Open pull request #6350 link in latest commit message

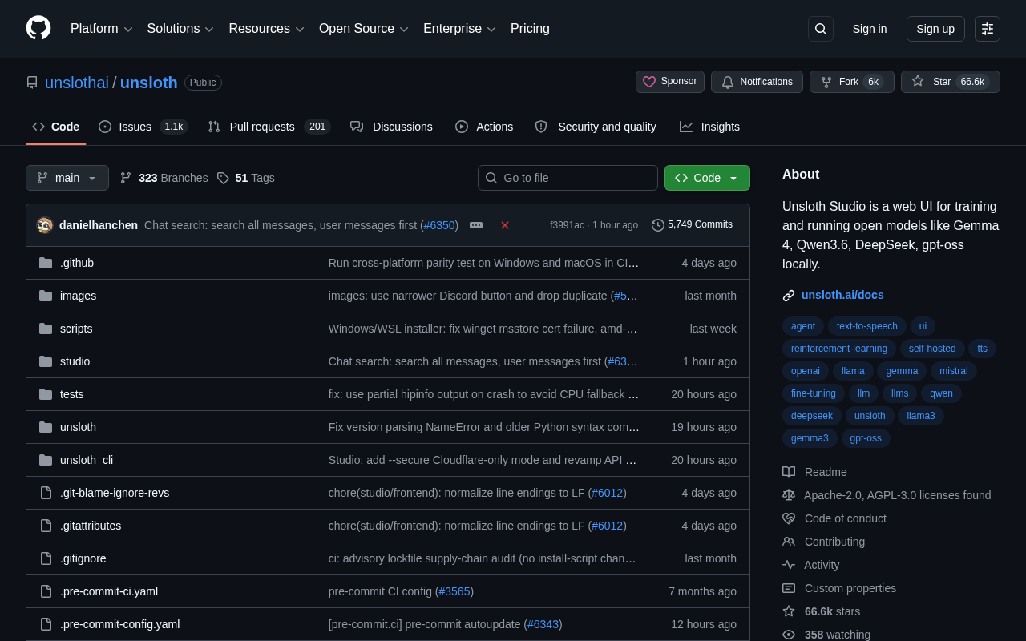point(439,225)
